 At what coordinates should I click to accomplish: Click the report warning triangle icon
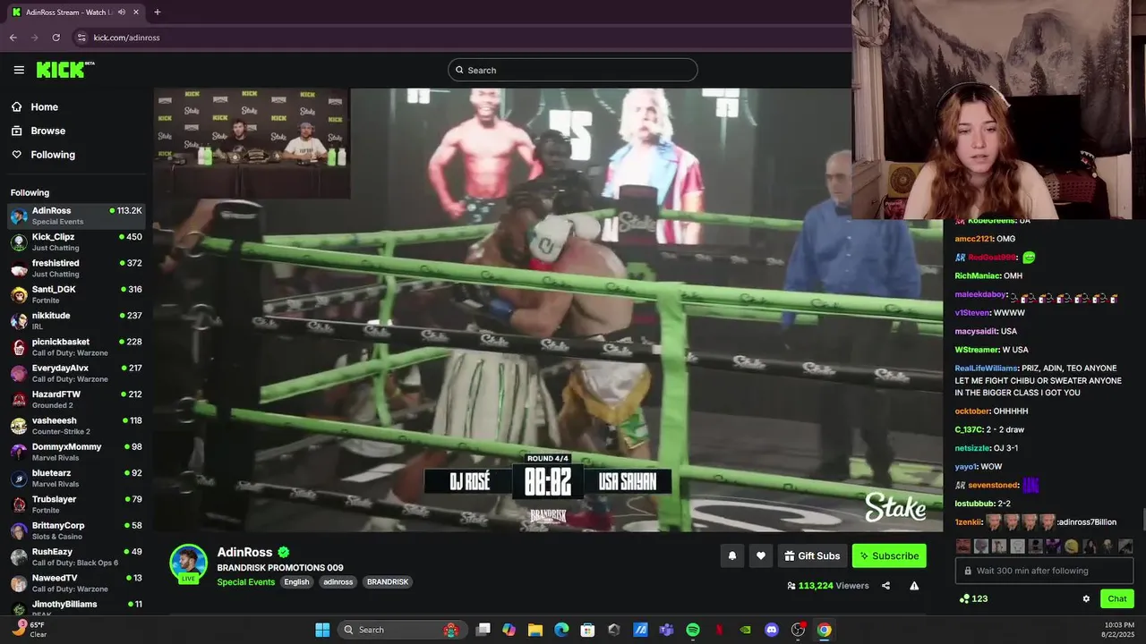(914, 586)
